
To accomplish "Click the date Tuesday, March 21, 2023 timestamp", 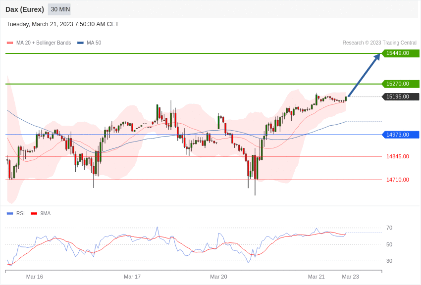I will tap(62, 24).
